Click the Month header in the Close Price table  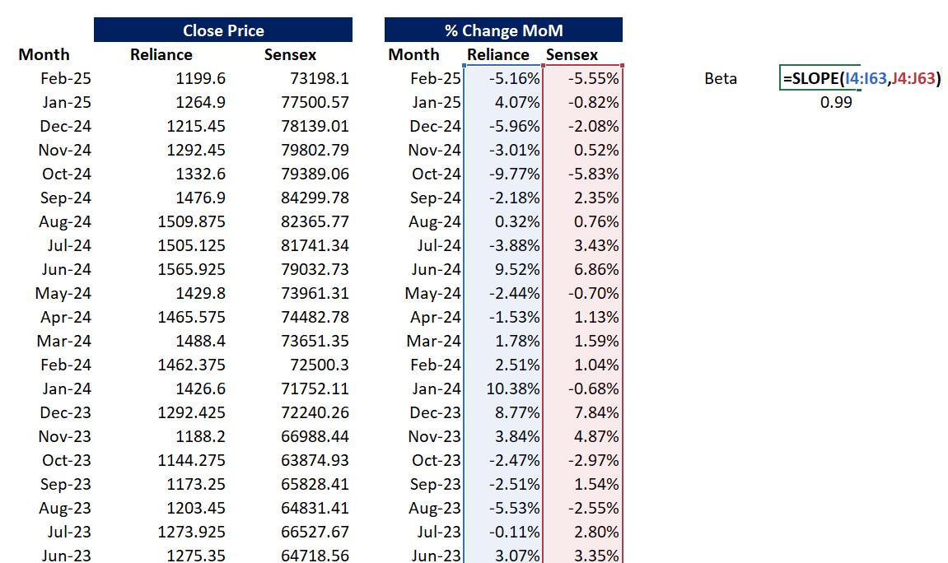coord(44,55)
